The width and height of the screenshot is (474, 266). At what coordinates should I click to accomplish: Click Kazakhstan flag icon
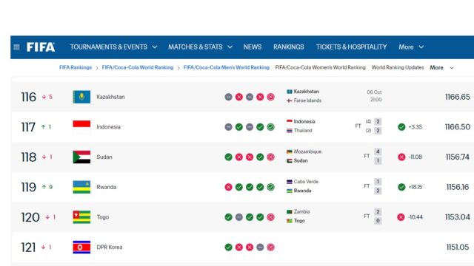tap(81, 97)
